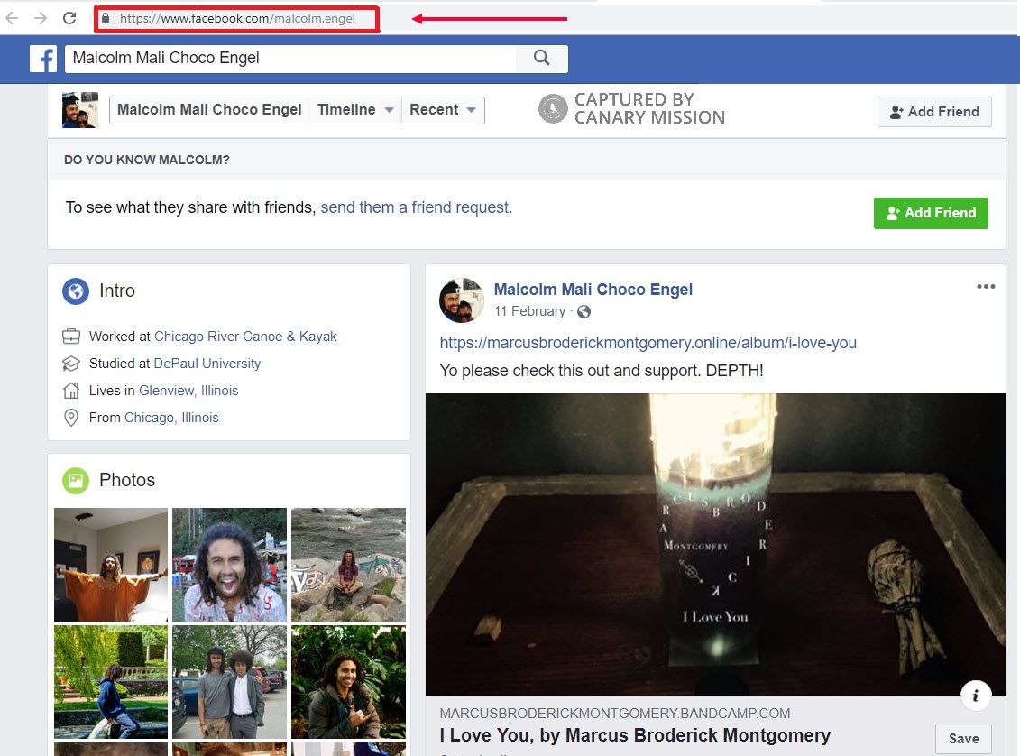1020x756 pixels.
Task: Open post options three-dots menu
Action: (986, 287)
